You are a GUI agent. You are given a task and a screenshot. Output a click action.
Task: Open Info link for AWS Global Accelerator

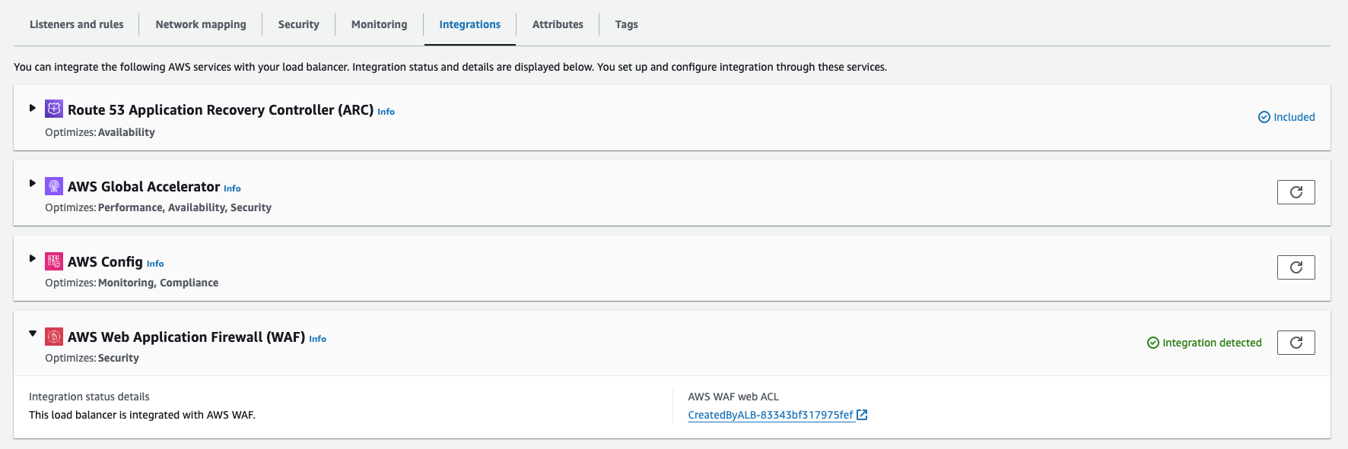tap(232, 188)
